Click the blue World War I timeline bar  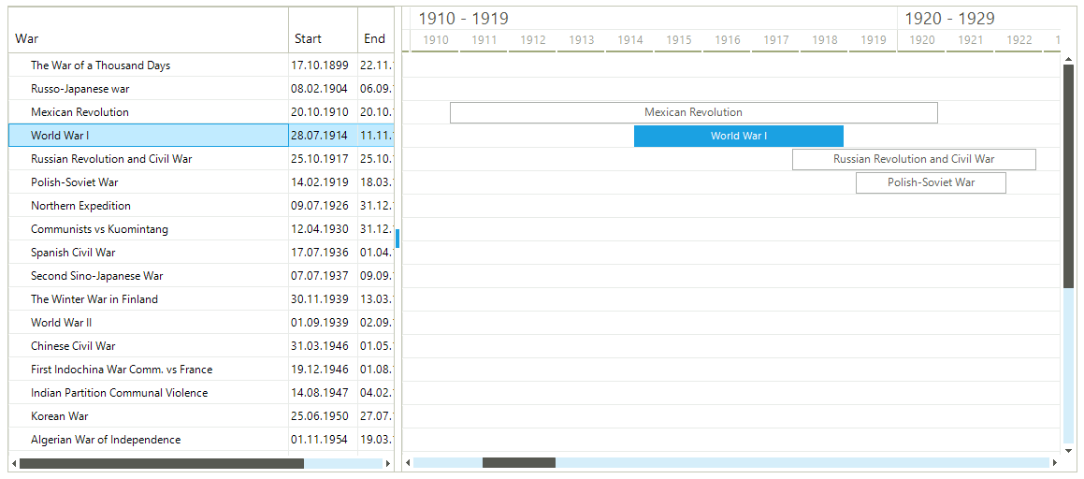point(738,136)
